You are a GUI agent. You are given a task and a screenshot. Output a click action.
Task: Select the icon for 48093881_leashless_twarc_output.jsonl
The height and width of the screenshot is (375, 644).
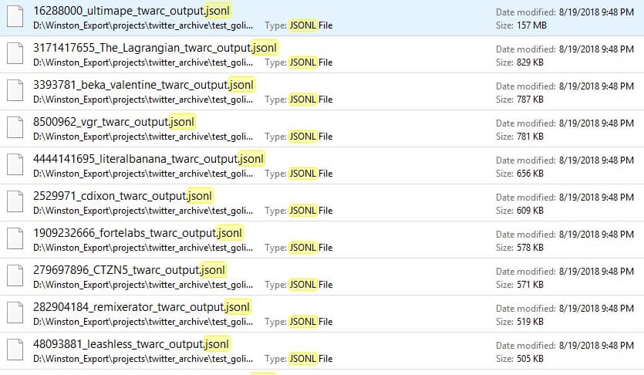point(15,350)
